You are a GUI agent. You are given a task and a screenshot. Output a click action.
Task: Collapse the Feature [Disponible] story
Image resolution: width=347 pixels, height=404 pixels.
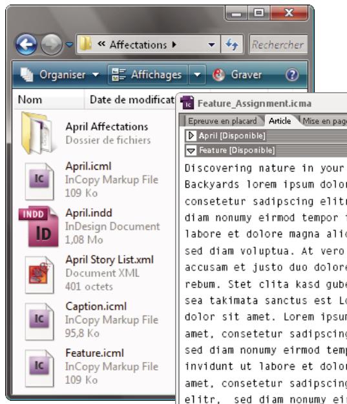click(x=191, y=150)
